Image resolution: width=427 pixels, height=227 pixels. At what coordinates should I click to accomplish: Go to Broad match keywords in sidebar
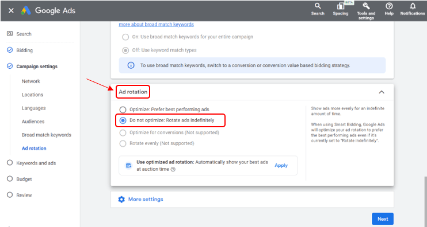(x=47, y=135)
